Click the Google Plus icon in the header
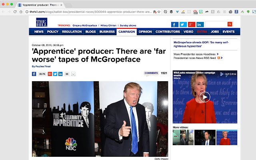 pos(192,25)
